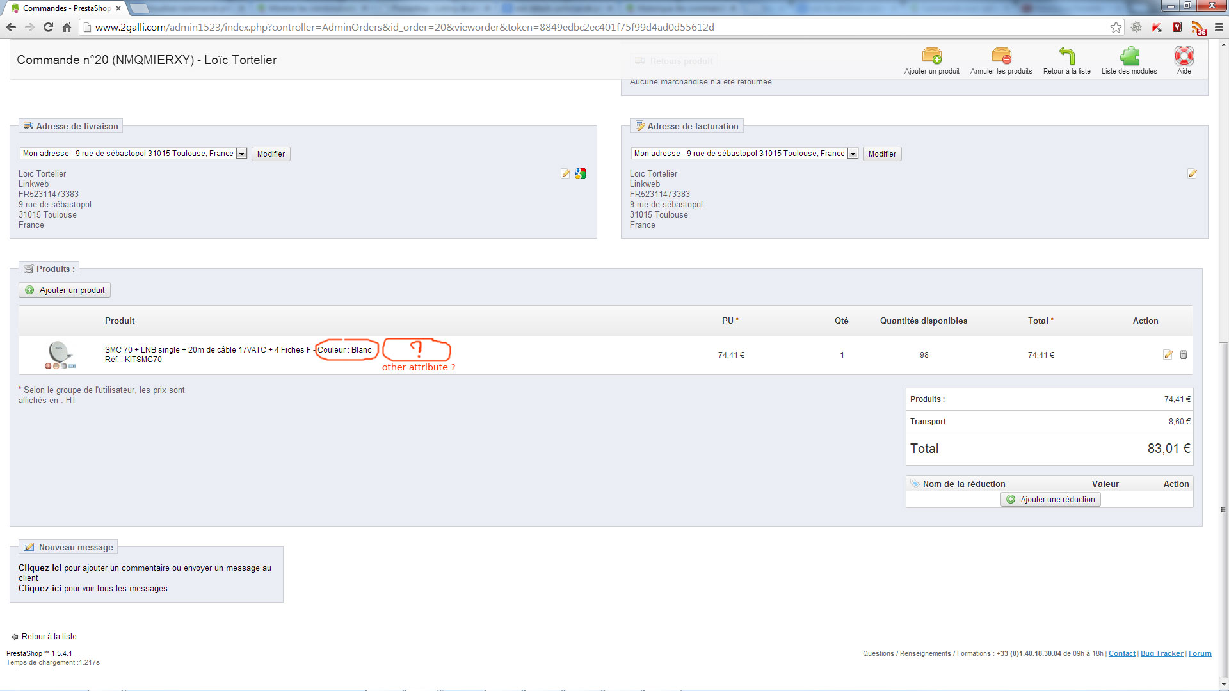Click the edit pencil icon in the product row

[x=1168, y=354]
